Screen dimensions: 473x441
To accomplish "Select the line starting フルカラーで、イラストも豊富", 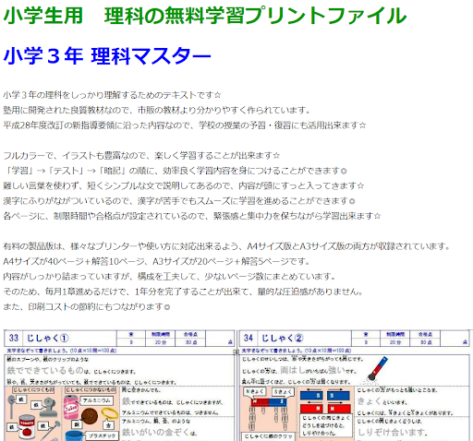I will pos(141,156).
